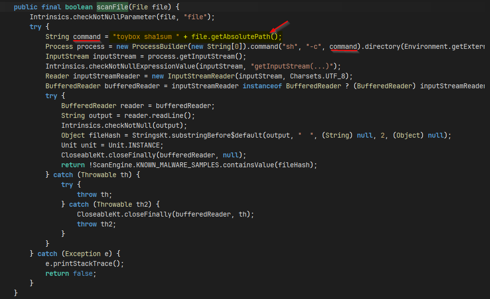Click the instanceof keyword
The image size is (490, 299).
tap(262, 86)
